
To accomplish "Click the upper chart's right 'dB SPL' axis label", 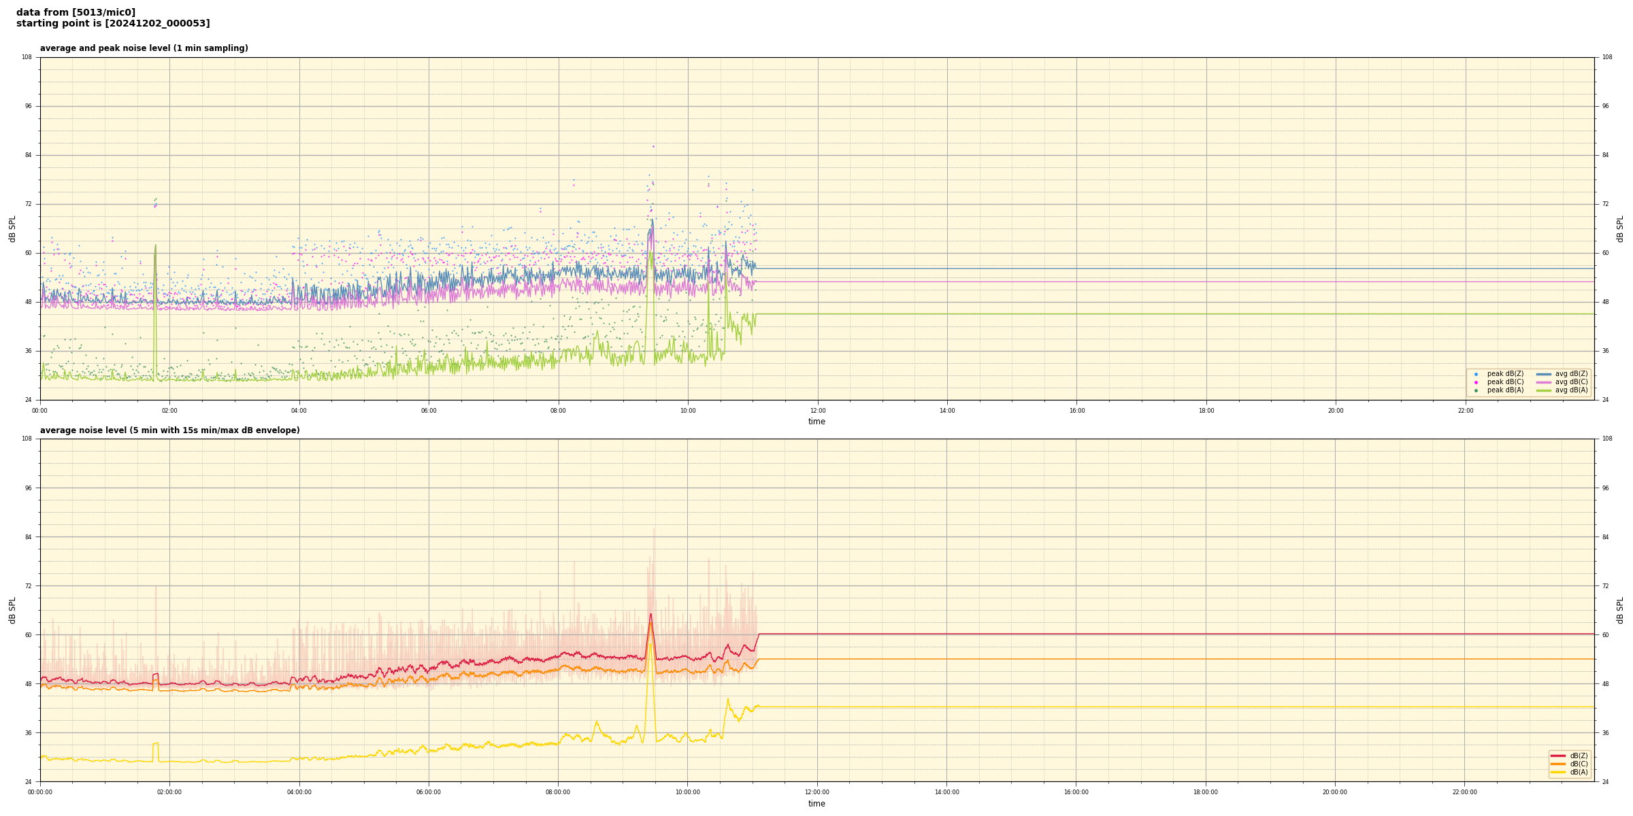I will point(1620,228).
